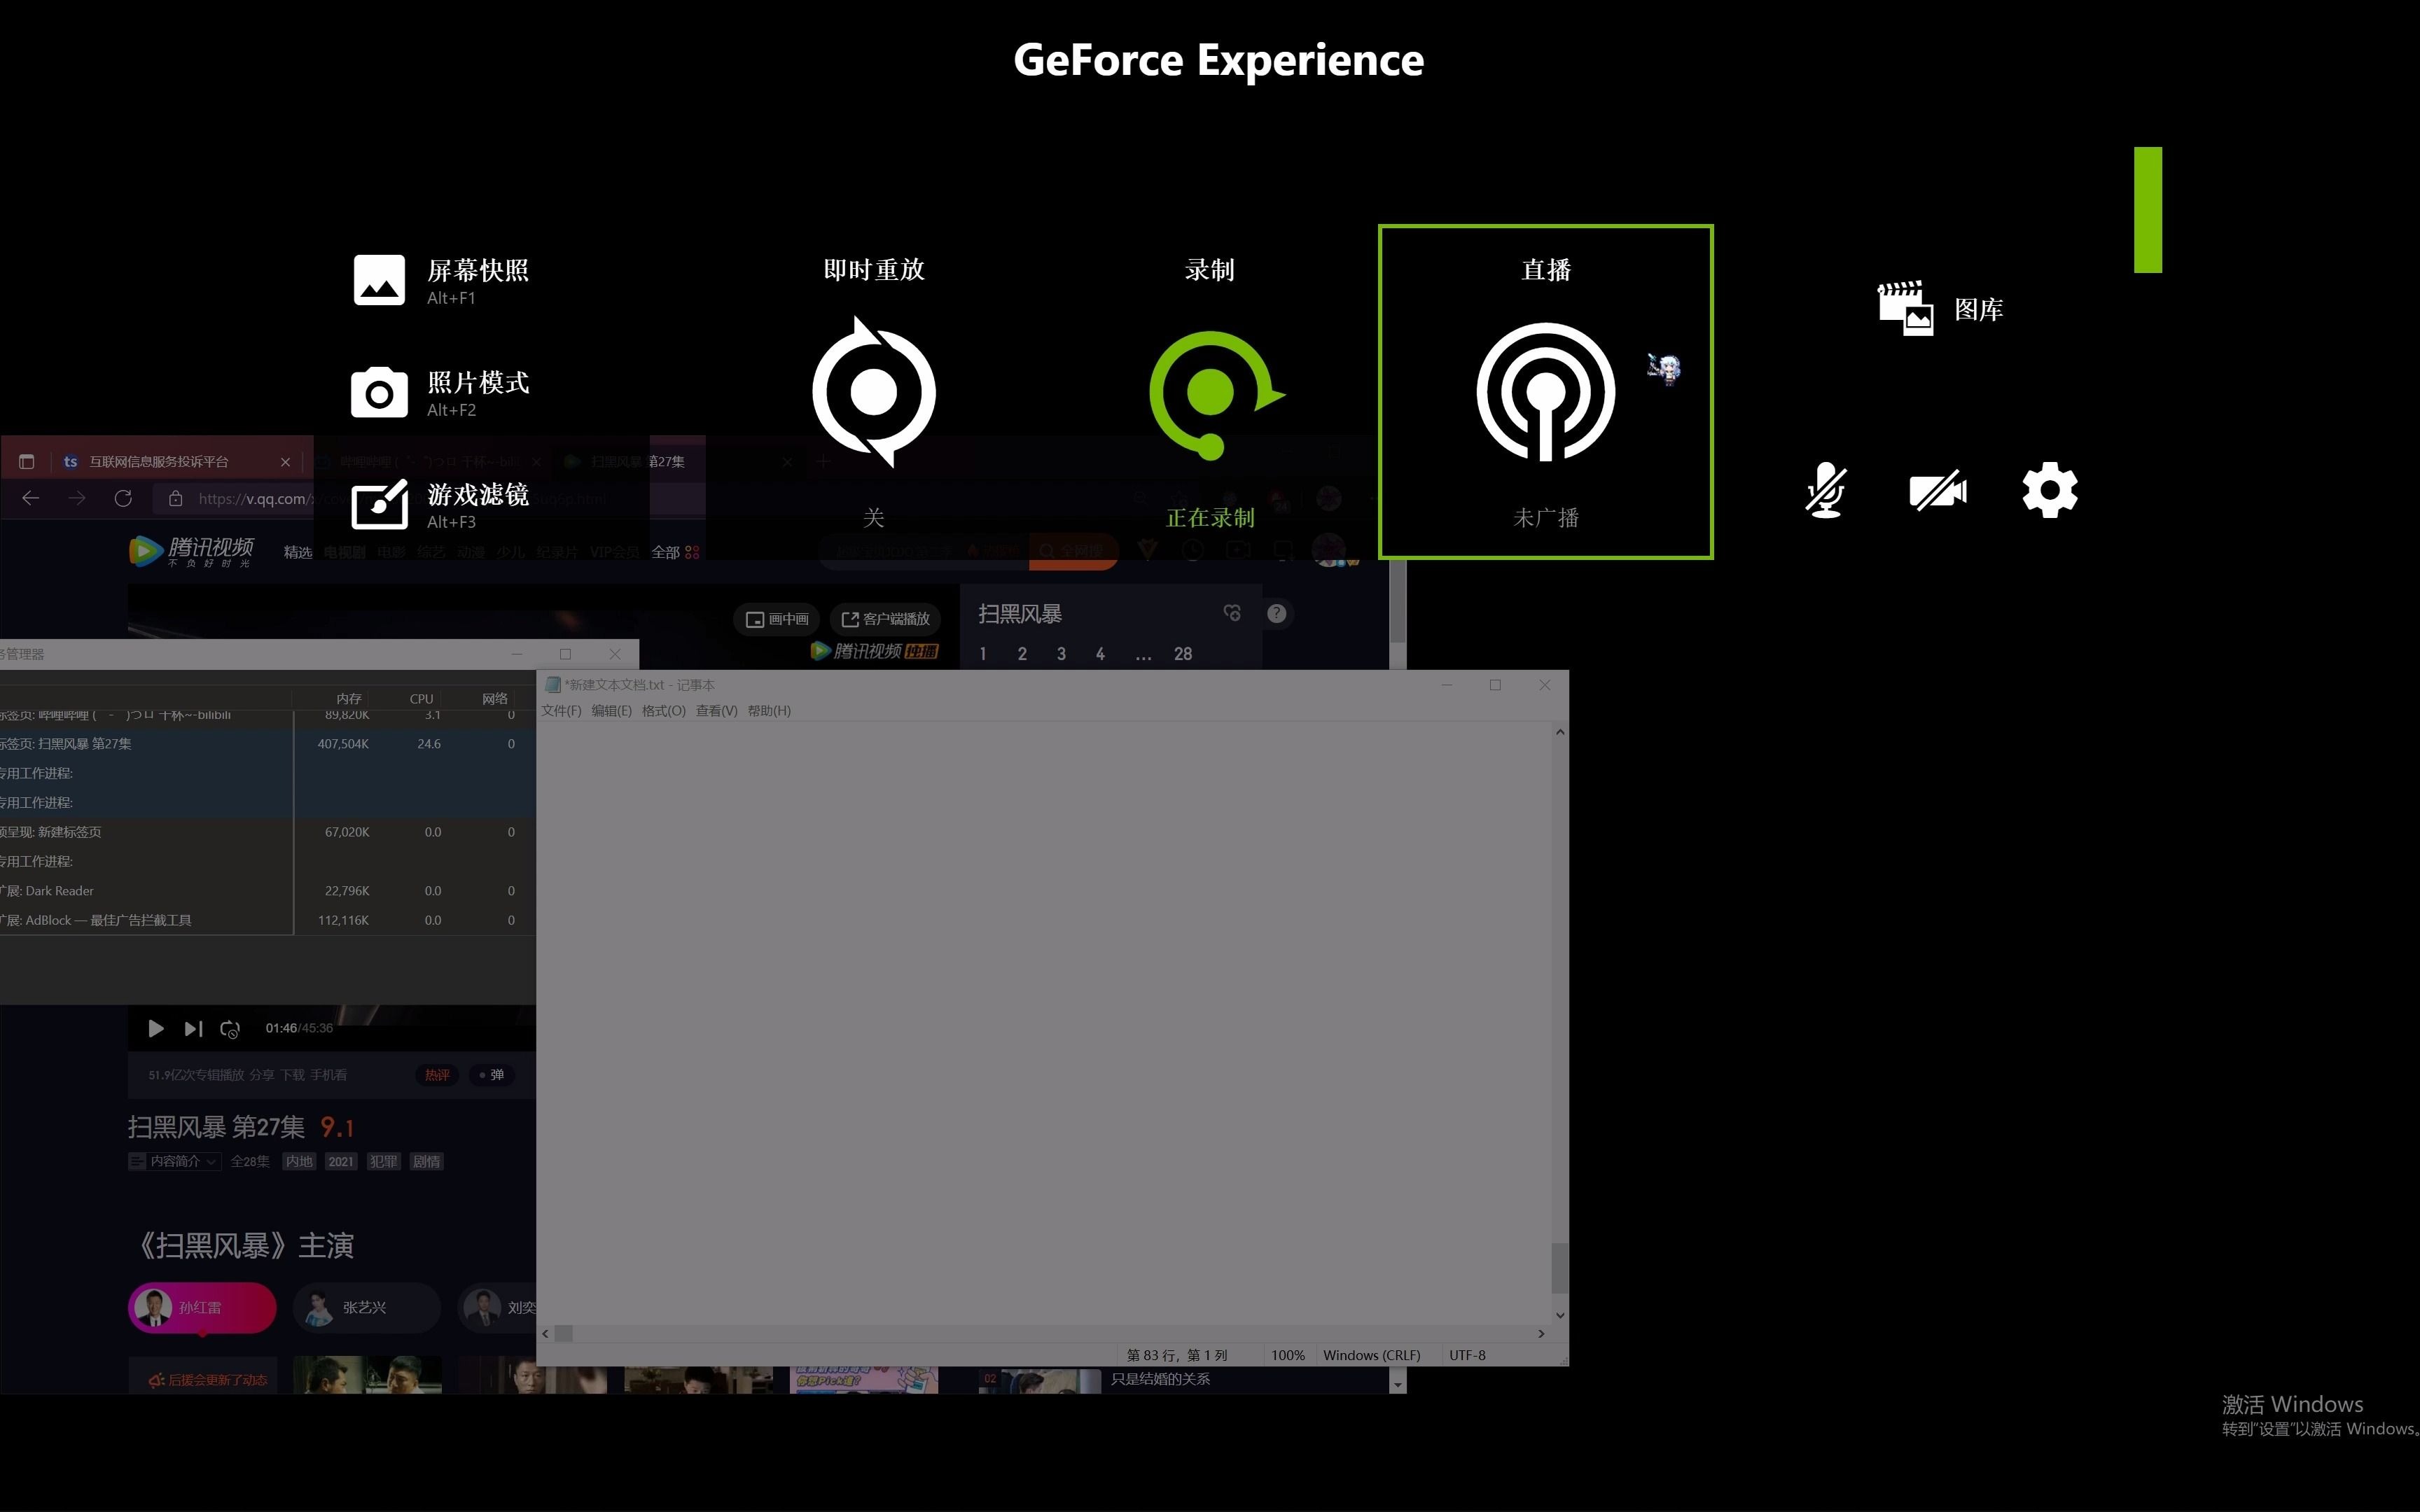
Task: Open the Gallery clapperboard icon
Action: [x=1905, y=309]
